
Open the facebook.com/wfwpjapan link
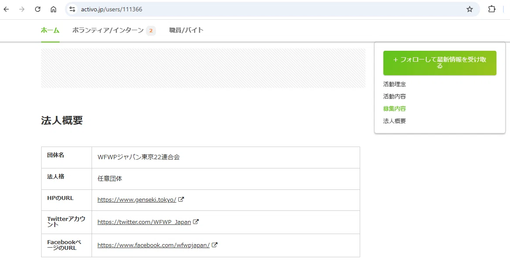coord(153,245)
